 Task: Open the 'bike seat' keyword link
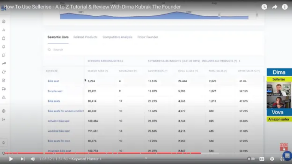pyautogui.click(x=53, y=81)
